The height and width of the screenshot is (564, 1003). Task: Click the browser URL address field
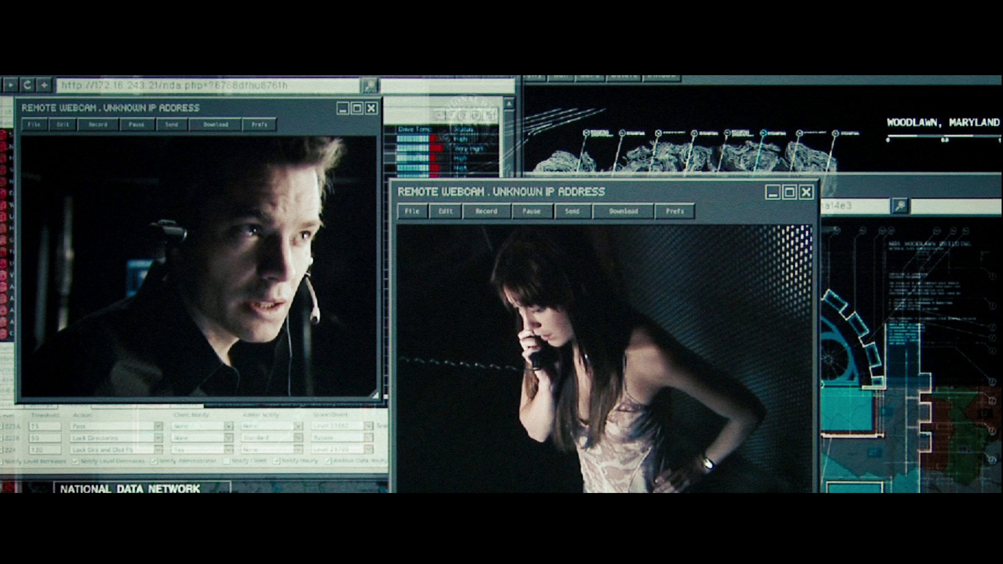[x=208, y=85]
